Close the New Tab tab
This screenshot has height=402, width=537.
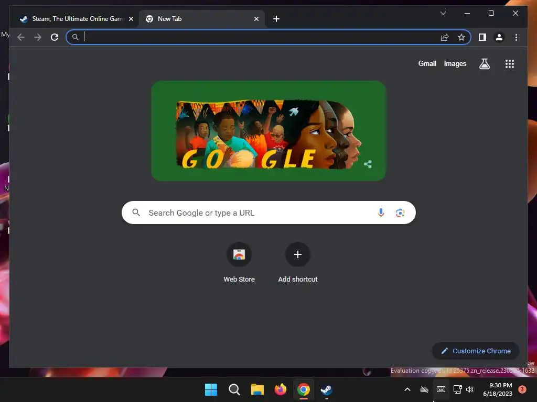(x=256, y=19)
